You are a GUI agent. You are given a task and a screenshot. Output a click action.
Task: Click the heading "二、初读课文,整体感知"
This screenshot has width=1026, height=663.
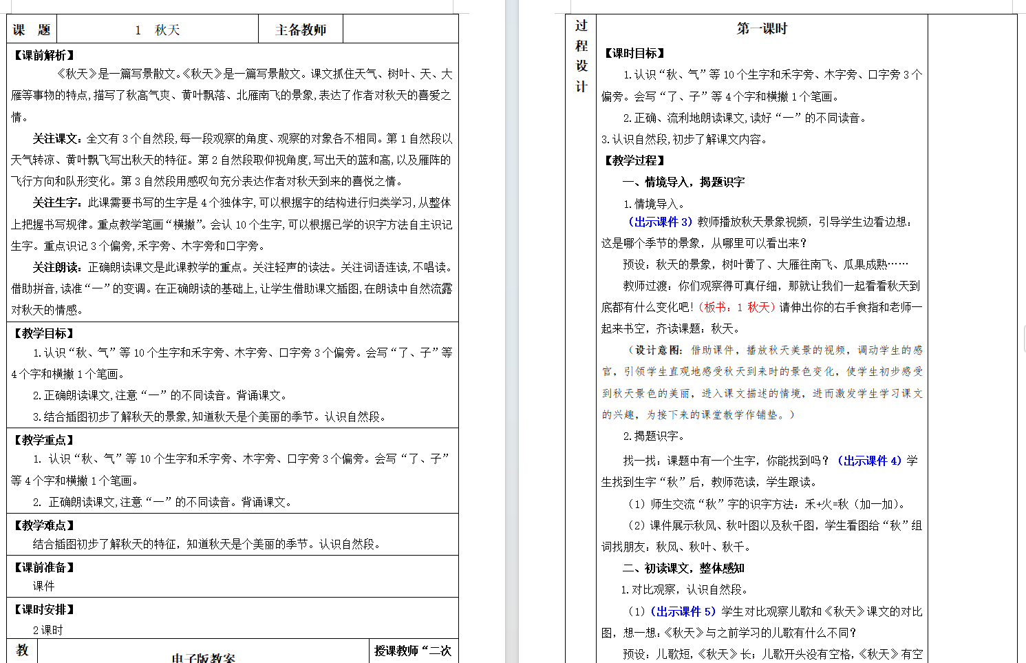pyautogui.click(x=683, y=568)
